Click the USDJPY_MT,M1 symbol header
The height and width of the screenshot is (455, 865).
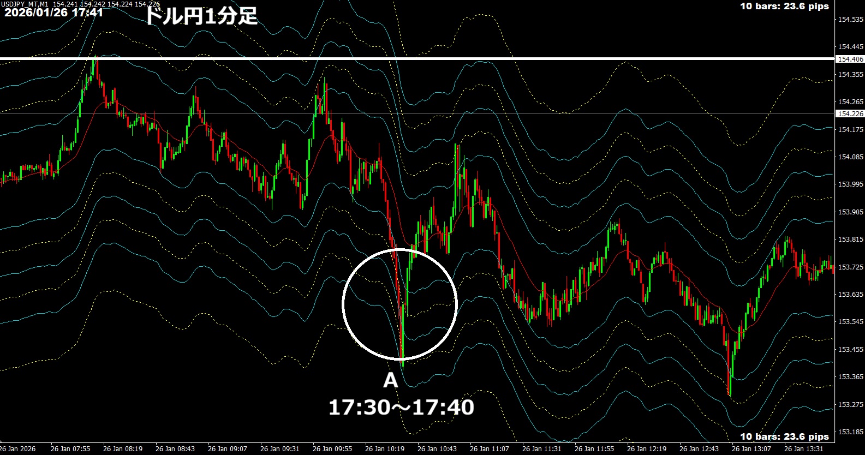[x=25, y=4]
